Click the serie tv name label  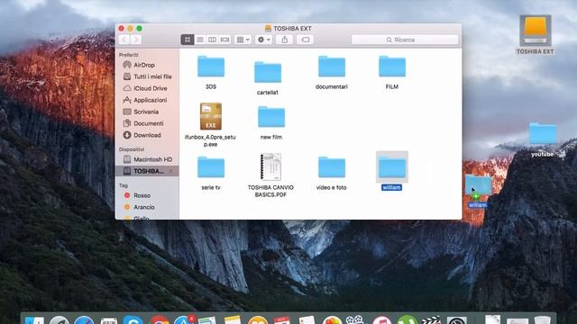pyautogui.click(x=211, y=188)
